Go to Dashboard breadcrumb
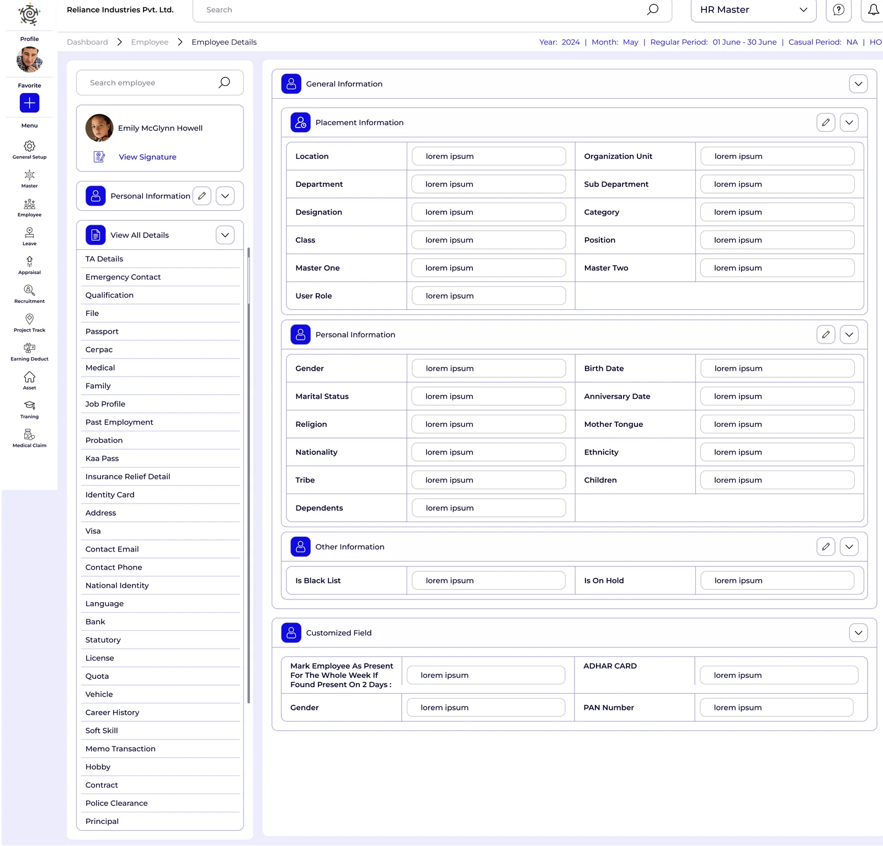 coord(87,42)
